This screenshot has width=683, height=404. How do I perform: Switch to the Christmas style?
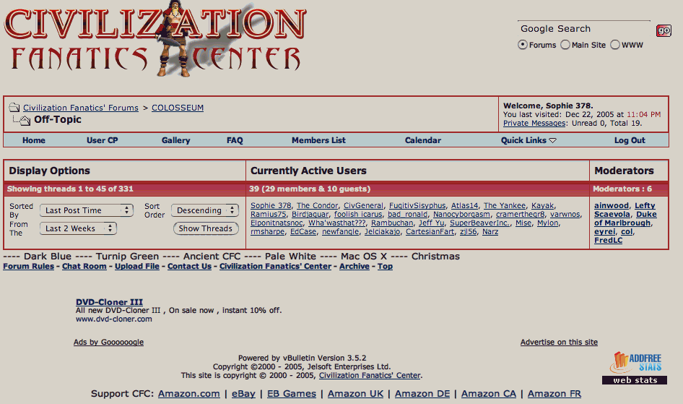pyautogui.click(x=435, y=257)
